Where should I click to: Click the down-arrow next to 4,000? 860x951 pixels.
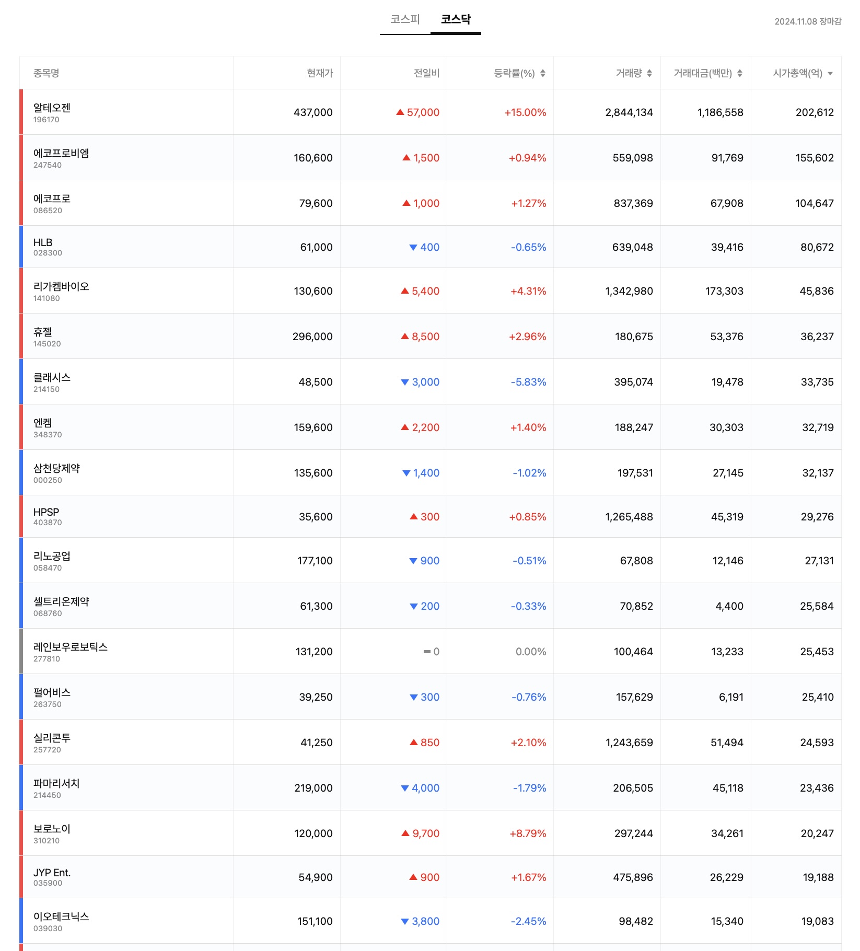click(405, 788)
